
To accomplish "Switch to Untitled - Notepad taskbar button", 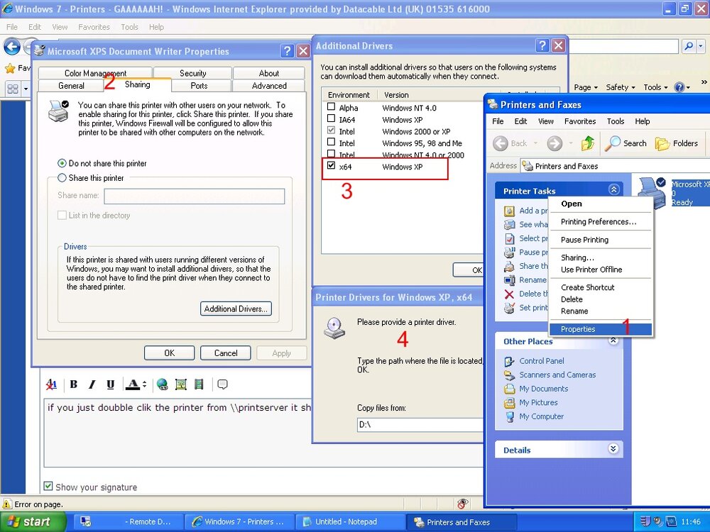I will [351, 522].
